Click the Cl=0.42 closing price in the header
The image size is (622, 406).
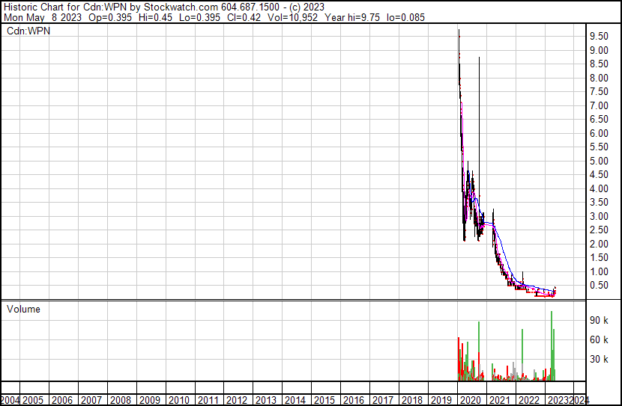pyautogui.click(x=244, y=17)
